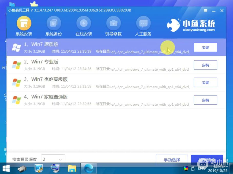This screenshot has height=174, width=233.
Task: Open the memory chip taskbar icon
Action: click(22, 169)
